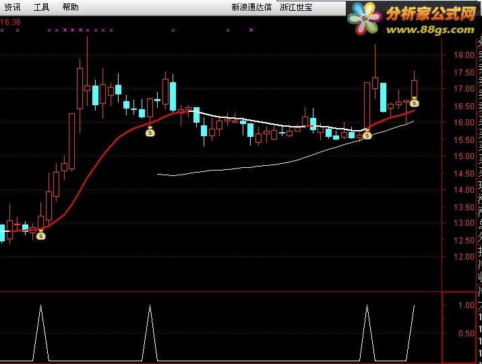Click the third indicator spike peak

(367, 305)
